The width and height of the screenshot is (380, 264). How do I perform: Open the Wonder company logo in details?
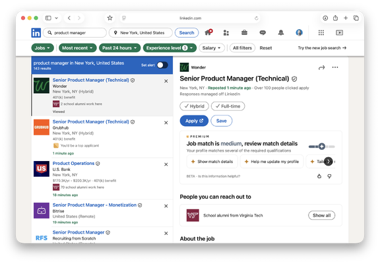pos(184,67)
